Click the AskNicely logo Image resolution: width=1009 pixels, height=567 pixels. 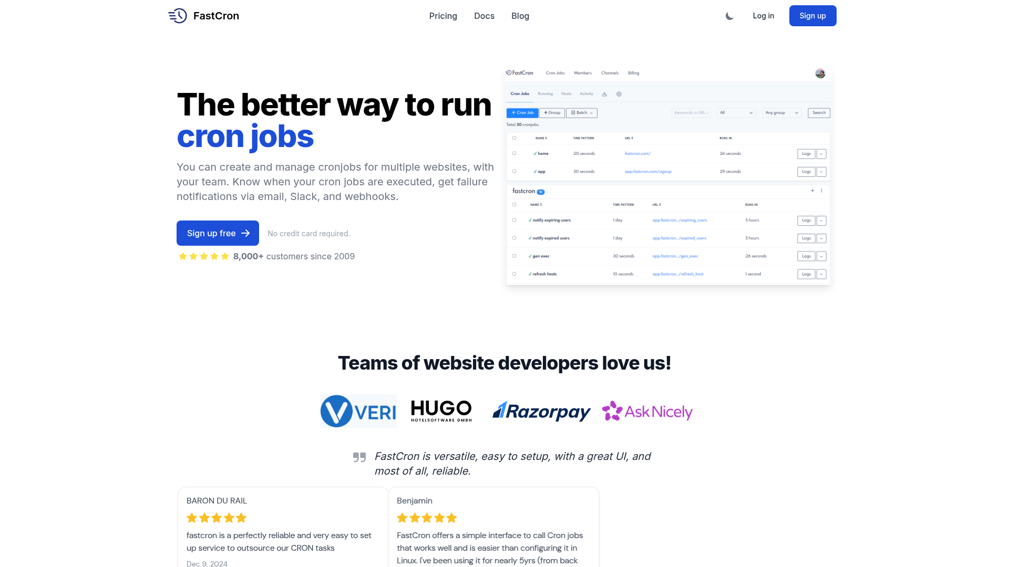647,411
